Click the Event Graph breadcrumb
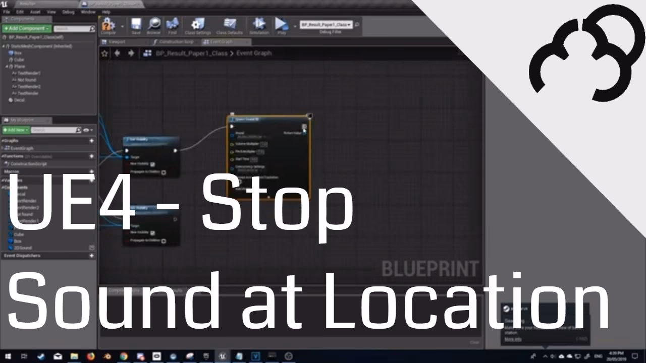Screen dimensions: 646x363 pyautogui.click(x=254, y=53)
